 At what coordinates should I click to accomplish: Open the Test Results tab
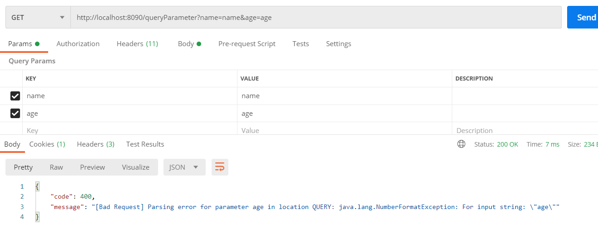[x=145, y=144]
